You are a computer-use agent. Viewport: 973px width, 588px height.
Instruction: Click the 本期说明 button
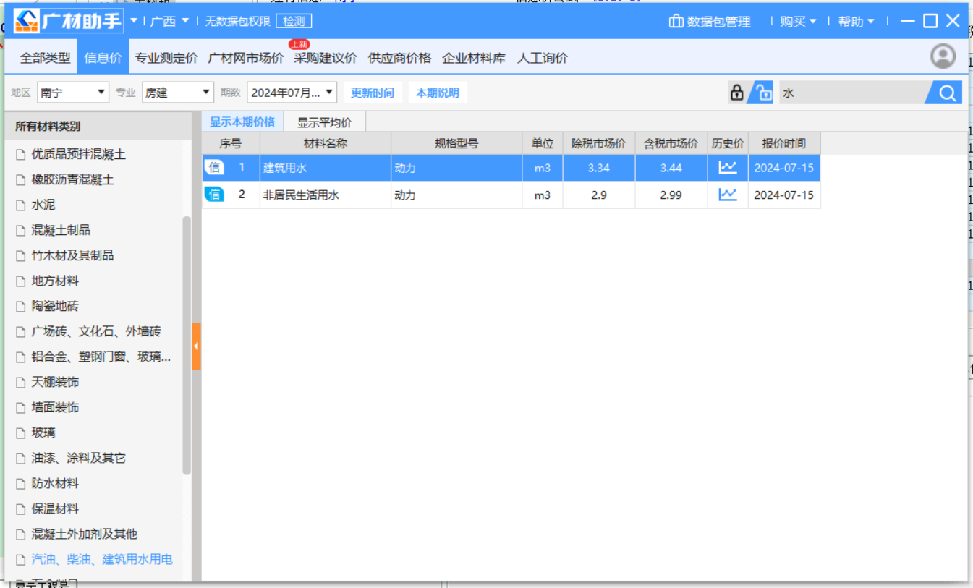[438, 93]
